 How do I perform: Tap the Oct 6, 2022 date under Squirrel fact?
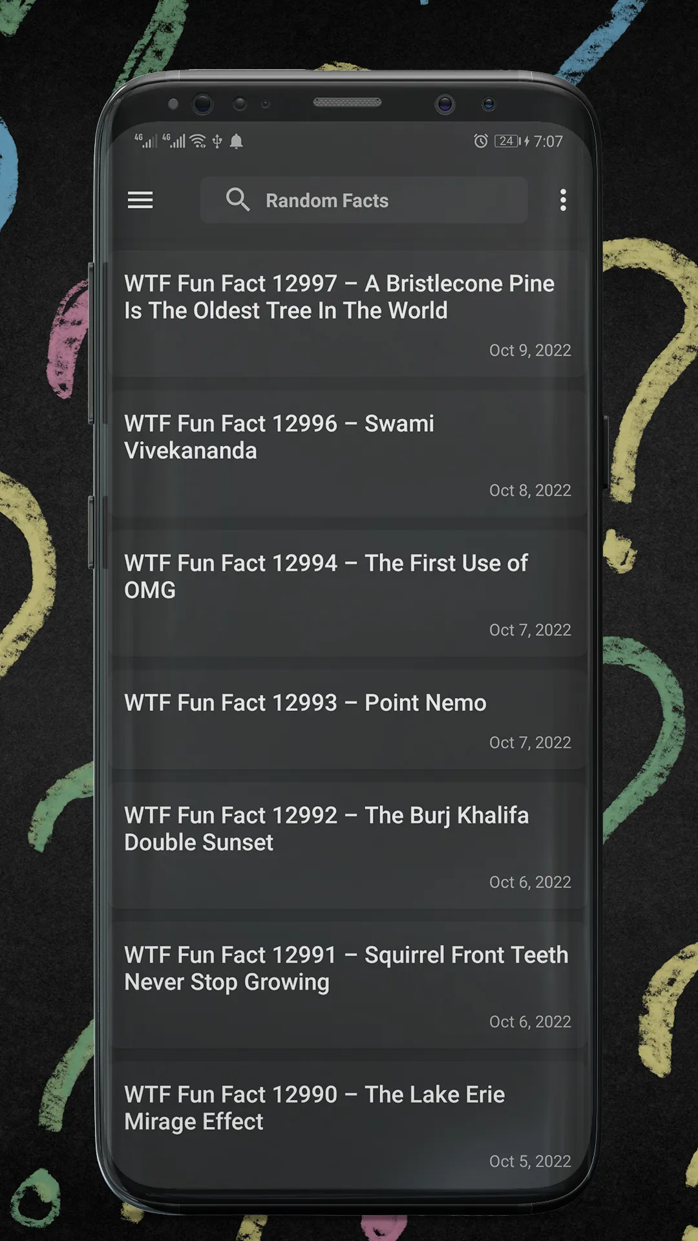point(530,1022)
